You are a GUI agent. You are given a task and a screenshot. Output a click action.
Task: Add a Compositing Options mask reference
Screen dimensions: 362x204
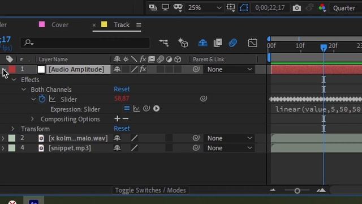117,118
